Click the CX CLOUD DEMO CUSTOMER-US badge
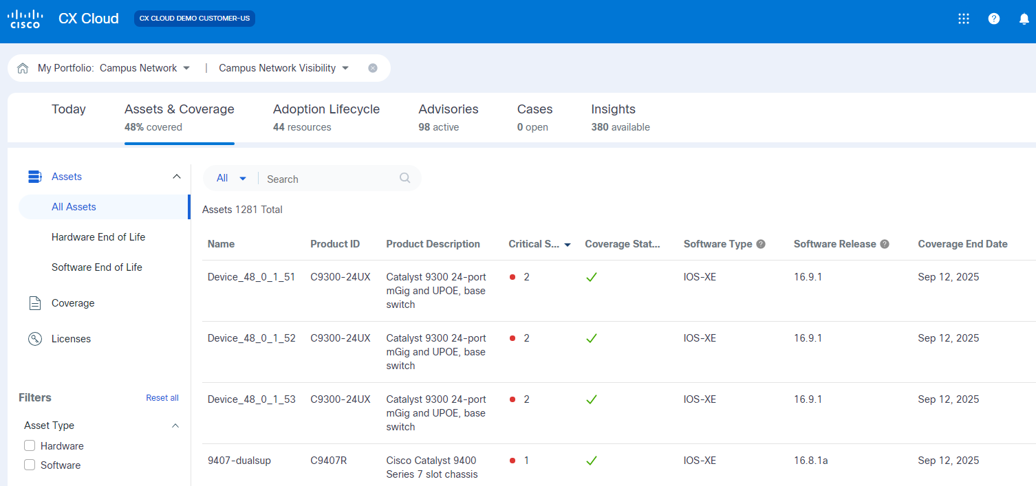This screenshot has height=486, width=1036. pos(195,19)
